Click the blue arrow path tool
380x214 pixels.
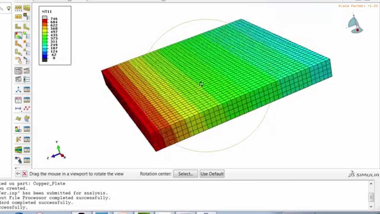pos(18,108)
